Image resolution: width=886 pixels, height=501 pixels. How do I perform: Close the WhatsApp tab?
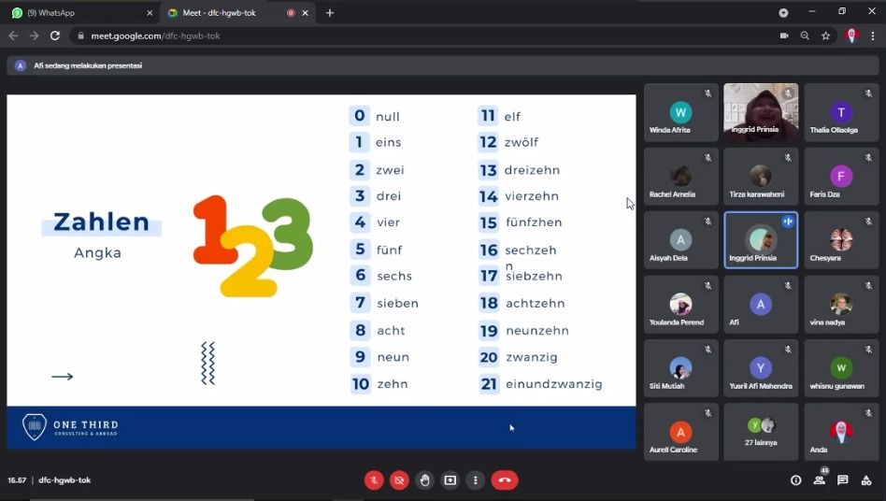click(x=150, y=13)
